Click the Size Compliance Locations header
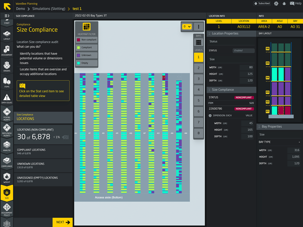 coord(43,117)
